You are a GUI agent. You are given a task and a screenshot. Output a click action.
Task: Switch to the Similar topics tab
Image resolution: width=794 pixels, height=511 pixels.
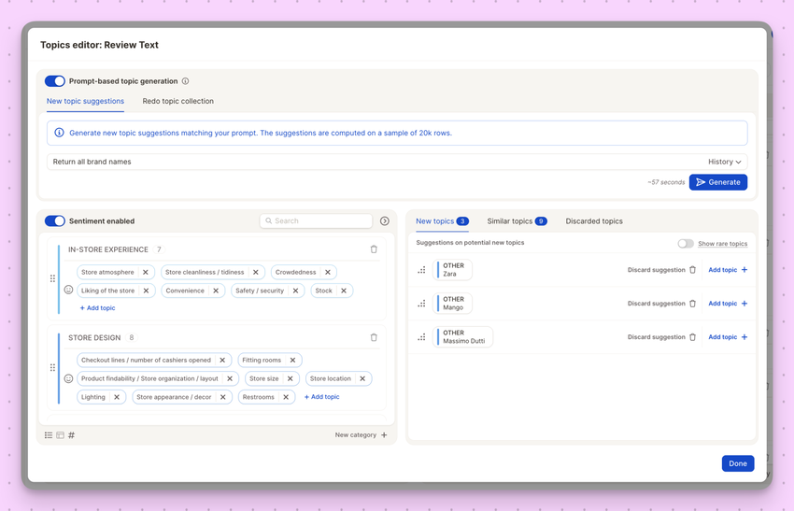[x=517, y=221]
